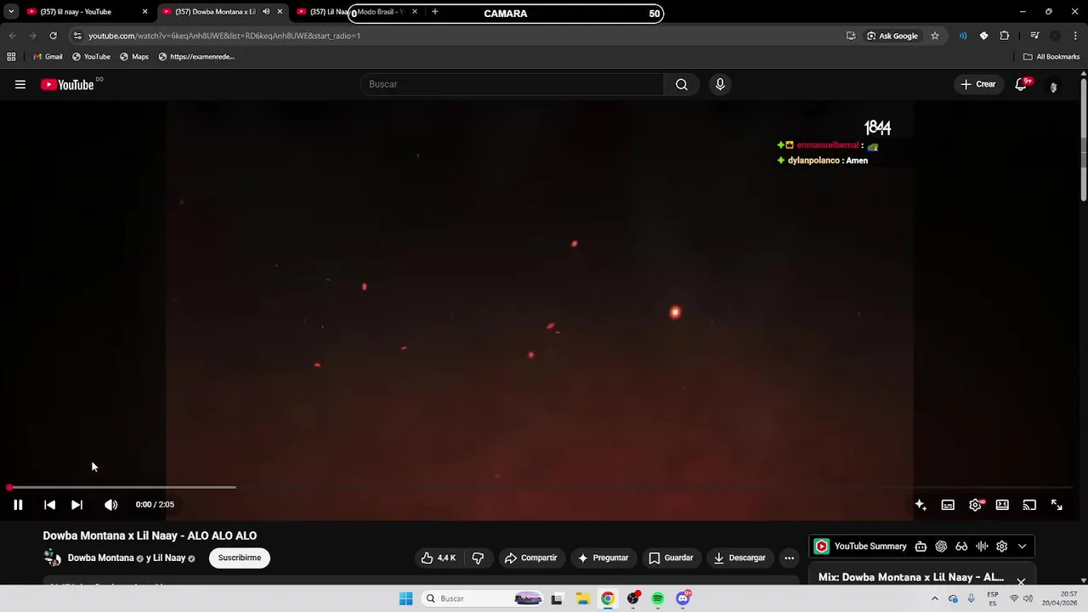Open the channel avatar beside Dowba Montana

tap(52, 558)
